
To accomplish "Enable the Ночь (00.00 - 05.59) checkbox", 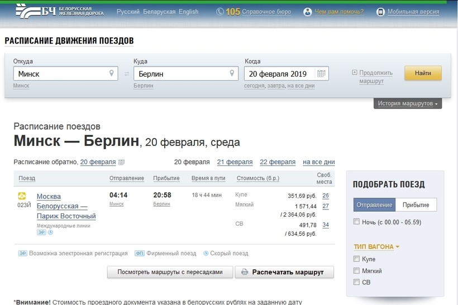I will [x=357, y=222].
